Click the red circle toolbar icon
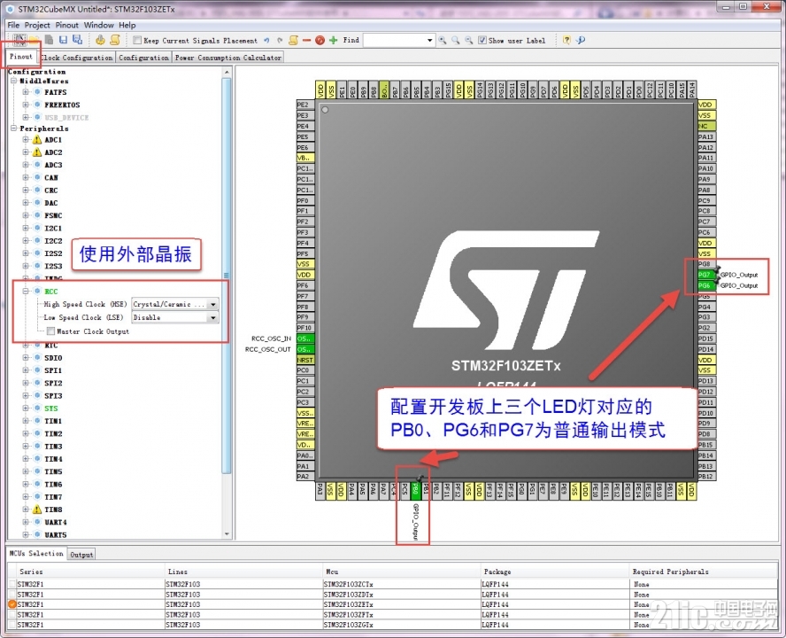This screenshot has height=638, width=786. click(x=320, y=40)
